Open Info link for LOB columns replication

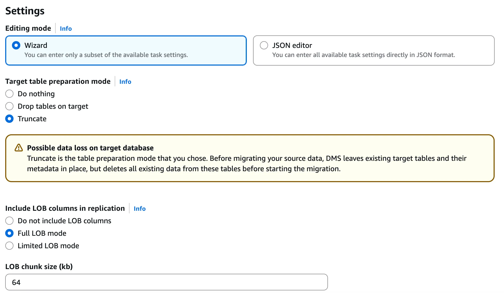tap(139, 209)
